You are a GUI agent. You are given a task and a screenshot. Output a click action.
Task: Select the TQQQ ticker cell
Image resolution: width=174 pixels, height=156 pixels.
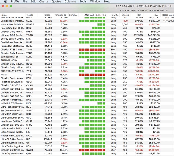click(x=30, y=35)
